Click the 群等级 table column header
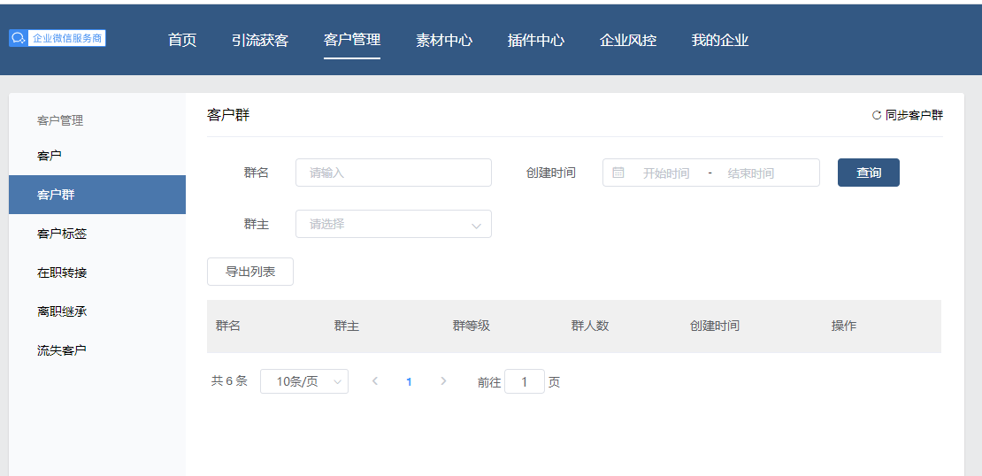This screenshot has width=982, height=476. 471,326
